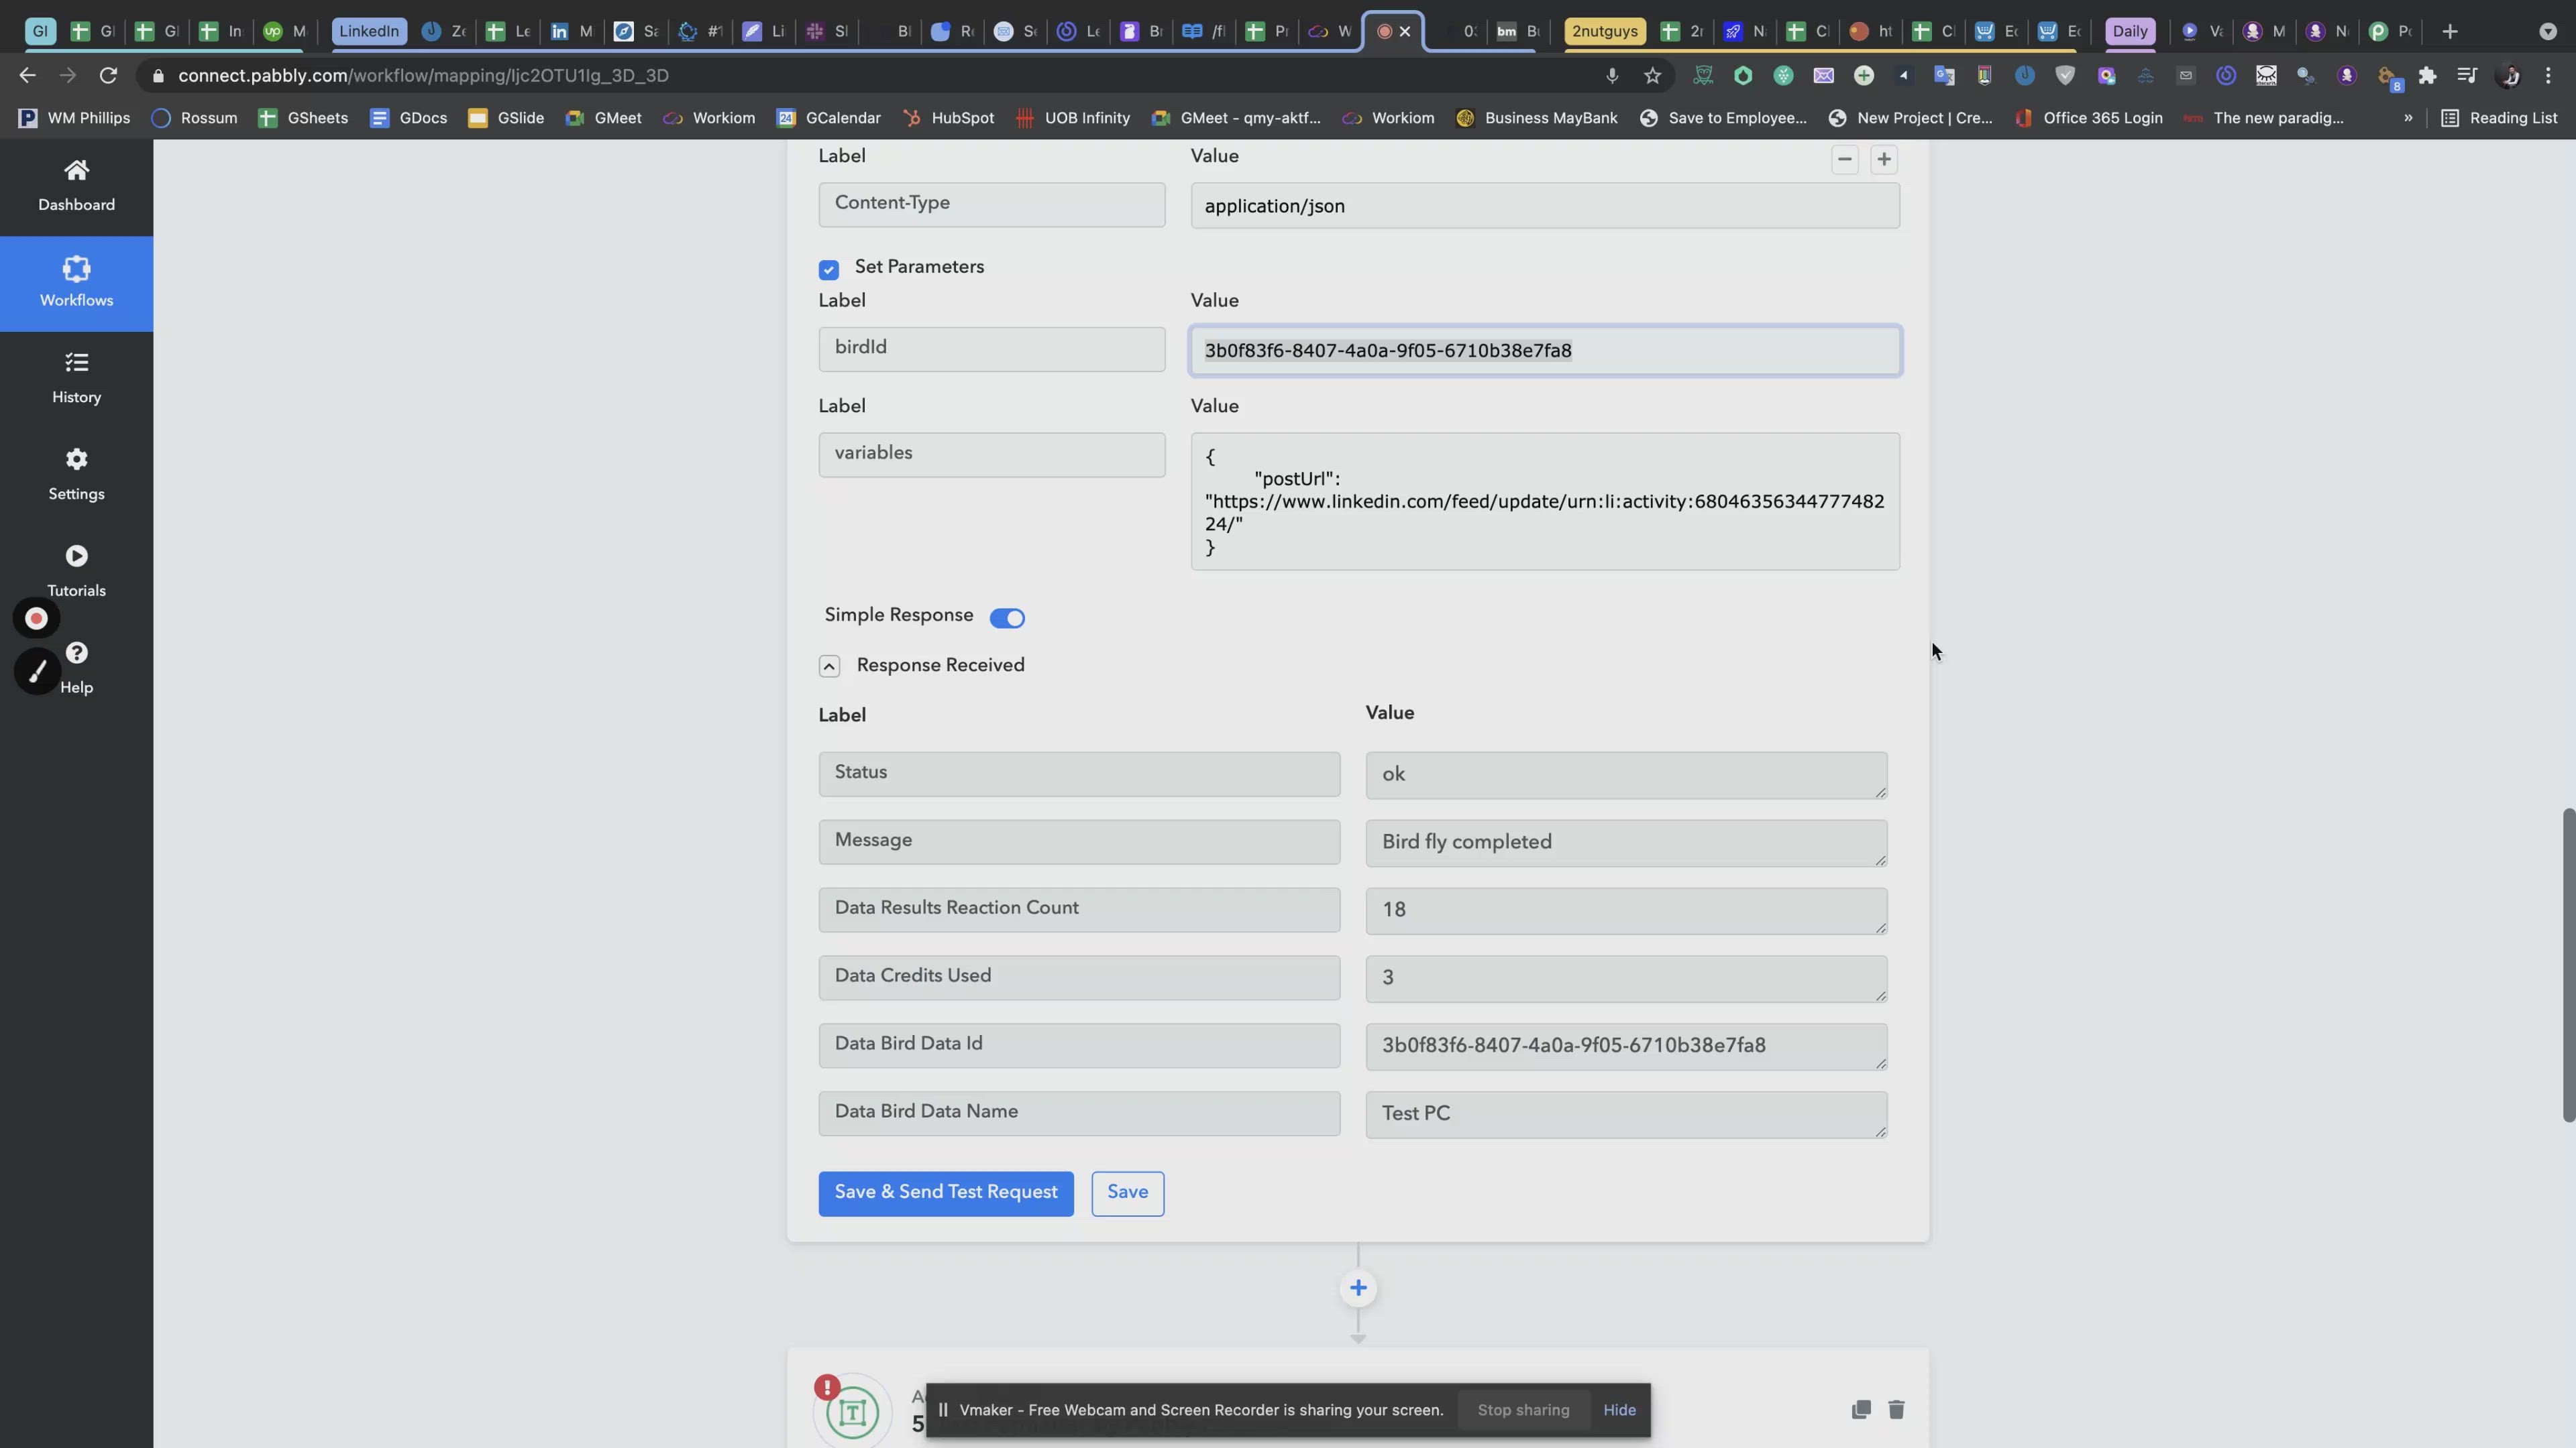Open the tab search dropdown arrow
The image size is (2576, 1448).
[x=2548, y=31]
